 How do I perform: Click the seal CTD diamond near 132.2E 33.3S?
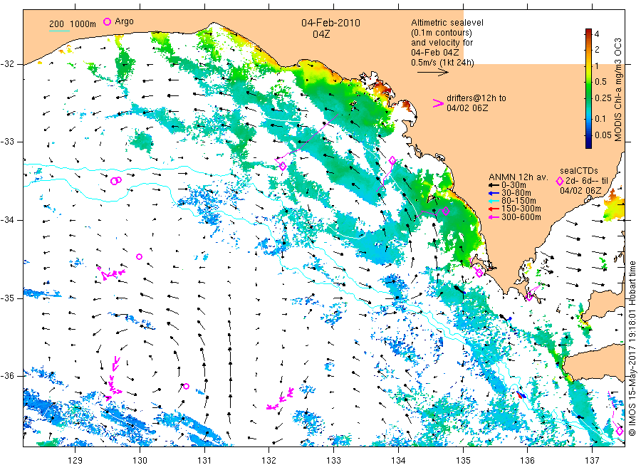pyautogui.click(x=283, y=167)
